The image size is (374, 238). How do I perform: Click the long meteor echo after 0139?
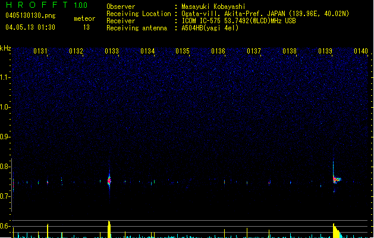pyautogui.click(x=337, y=179)
